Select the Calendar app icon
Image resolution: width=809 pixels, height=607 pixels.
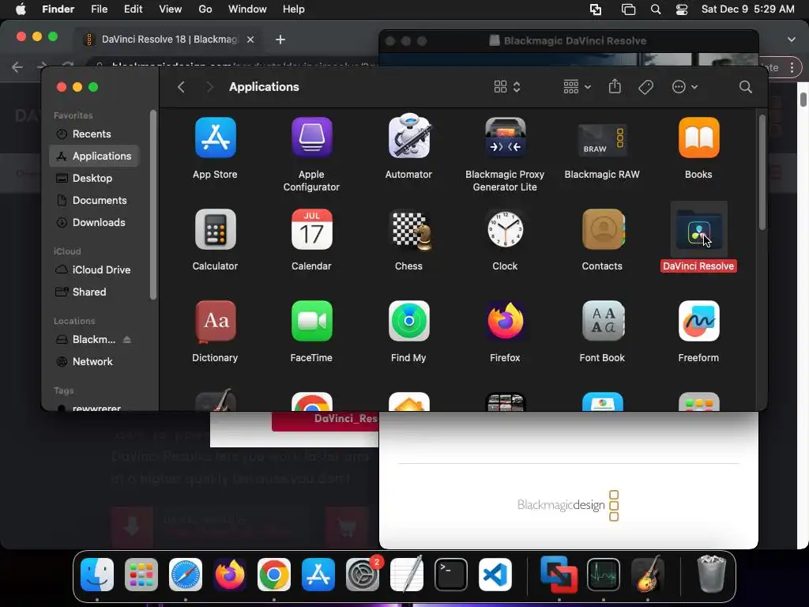[x=311, y=229]
